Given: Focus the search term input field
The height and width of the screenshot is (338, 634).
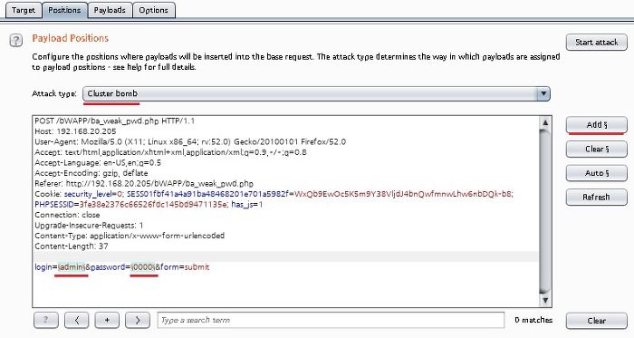Looking at the screenshot, I should [x=331, y=320].
